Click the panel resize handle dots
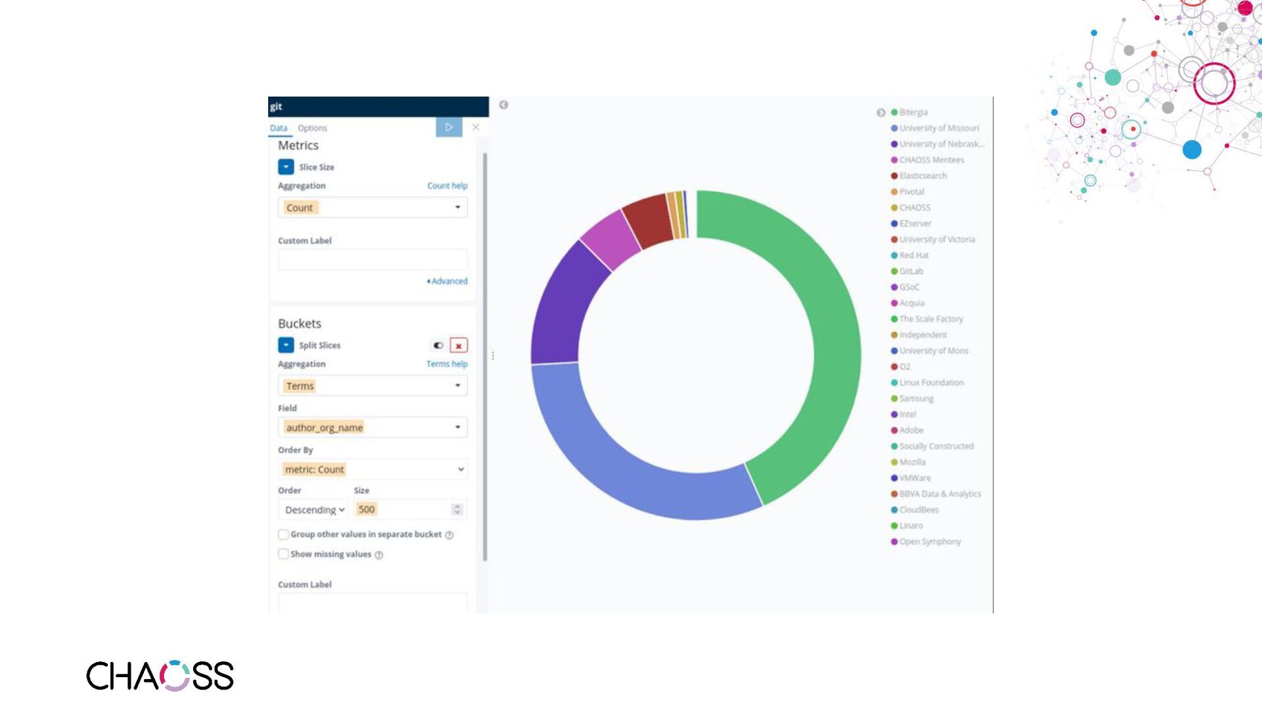The width and height of the screenshot is (1262, 710). tap(493, 356)
